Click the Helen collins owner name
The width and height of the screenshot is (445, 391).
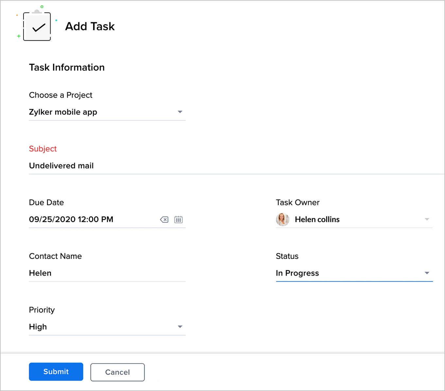pyautogui.click(x=317, y=219)
